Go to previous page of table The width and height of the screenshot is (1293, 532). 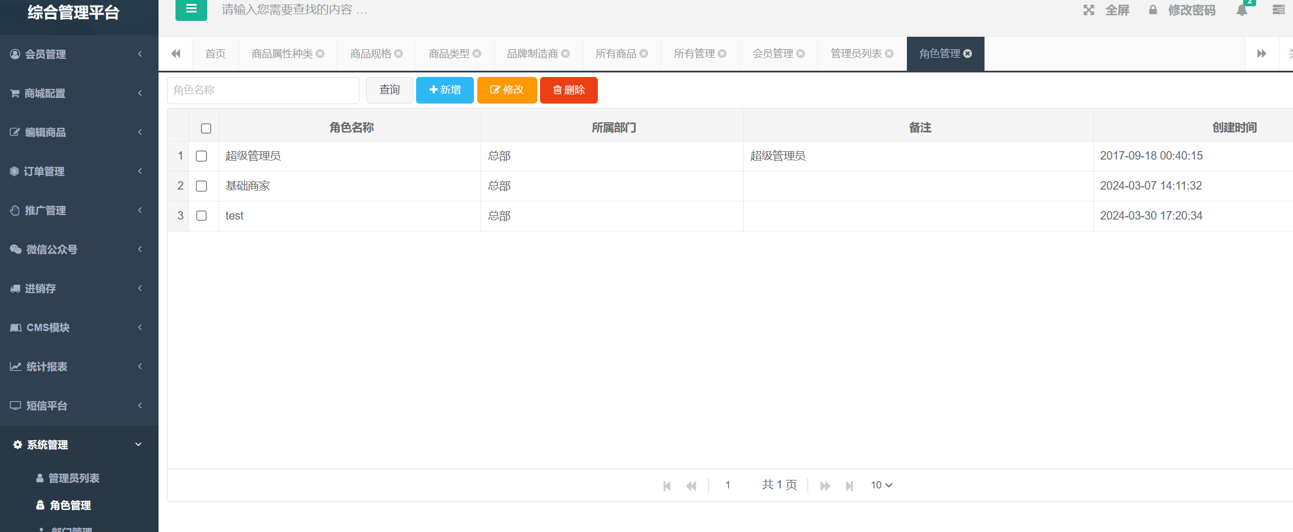691,486
